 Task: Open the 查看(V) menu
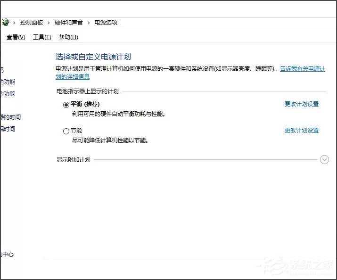(16, 37)
